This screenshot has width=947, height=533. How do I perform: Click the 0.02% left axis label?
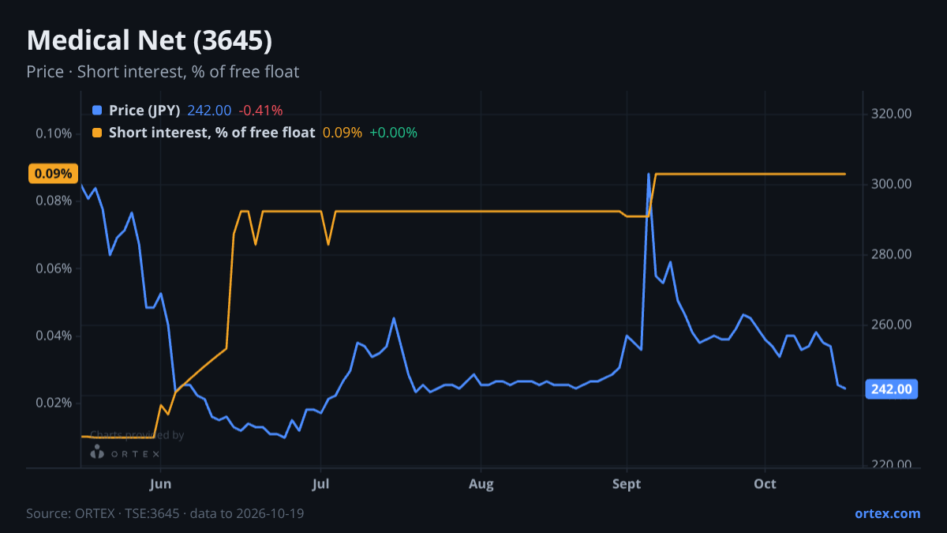click(x=54, y=403)
